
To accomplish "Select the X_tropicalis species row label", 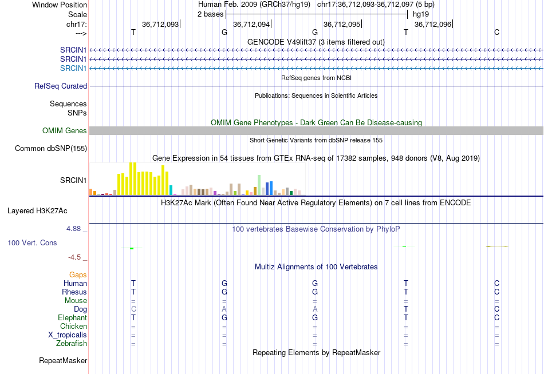I will pyautogui.click(x=68, y=335).
